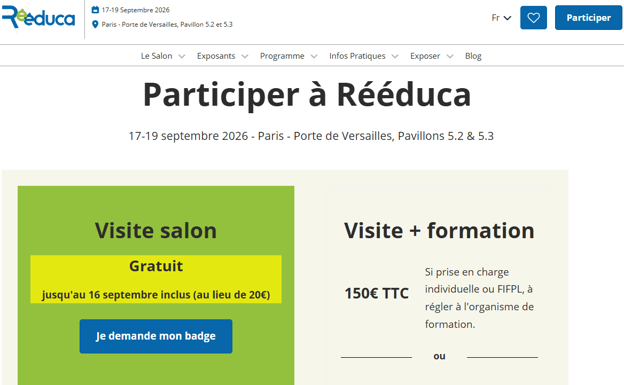Viewport: 624px width, 385px height.
Task: Expand the Infos Pratiques menu chevron
Action: tap(395, 56)
